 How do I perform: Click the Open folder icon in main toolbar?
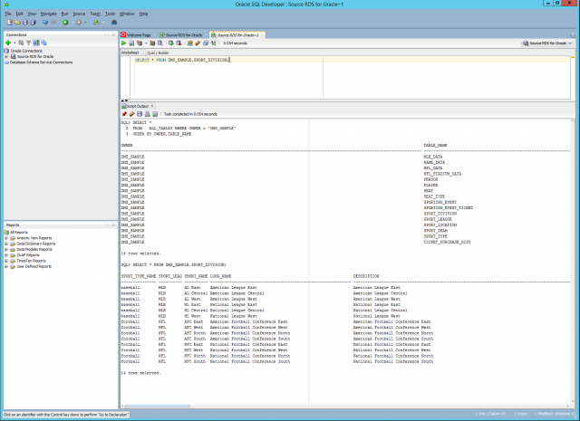[17, 23]
